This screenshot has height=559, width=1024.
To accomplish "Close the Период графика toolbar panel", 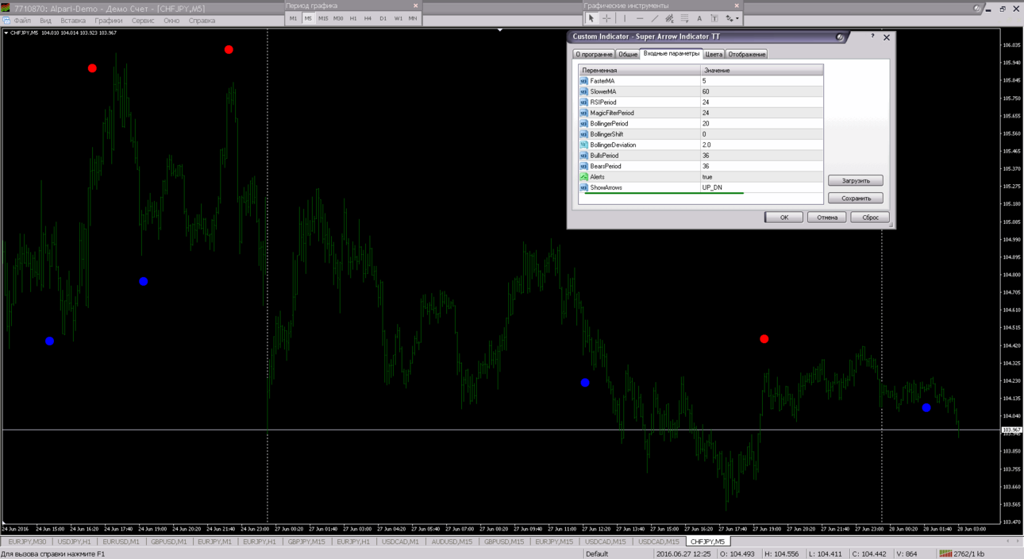I will tap(415, 6).
